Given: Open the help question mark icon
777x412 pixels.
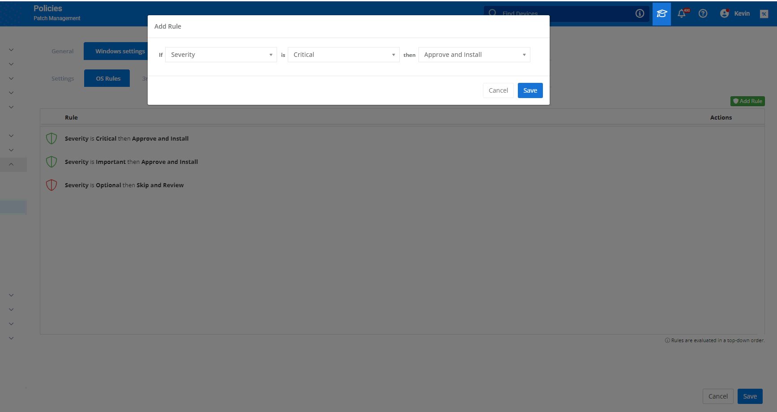Looking at the screenshot, I should pos(703,13).
